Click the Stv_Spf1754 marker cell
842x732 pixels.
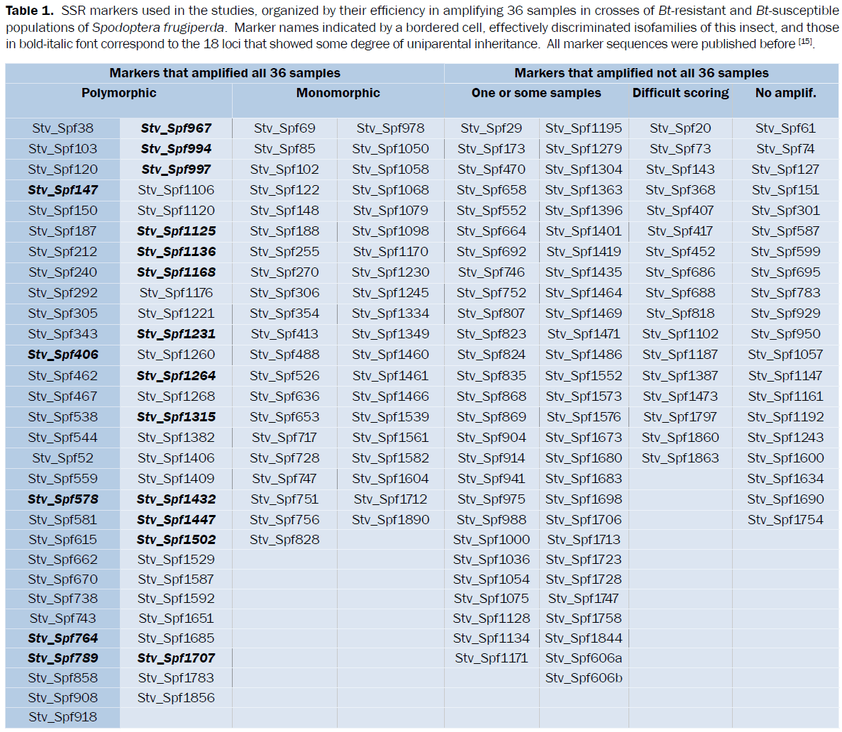click(785, 520)
